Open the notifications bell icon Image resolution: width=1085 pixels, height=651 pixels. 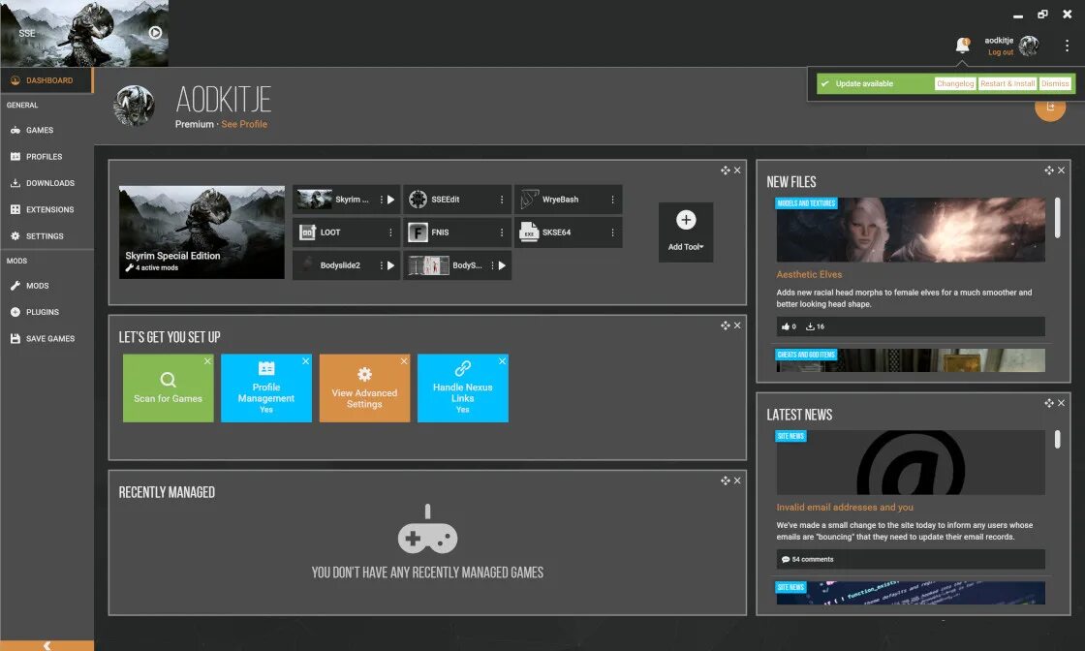[x=962, y=45]
